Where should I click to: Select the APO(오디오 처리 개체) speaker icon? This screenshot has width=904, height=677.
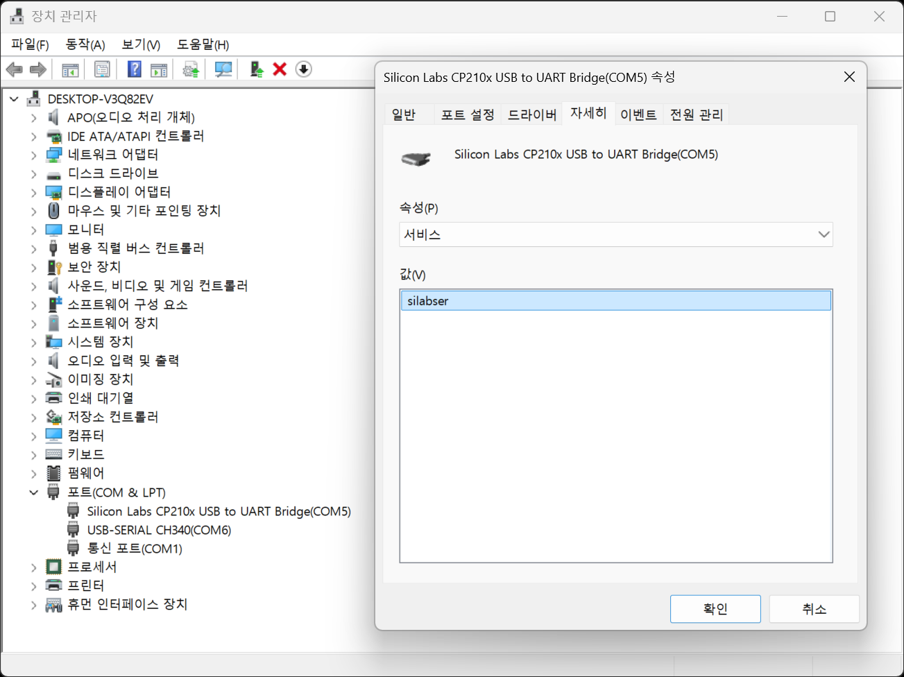tap(53, 117)
